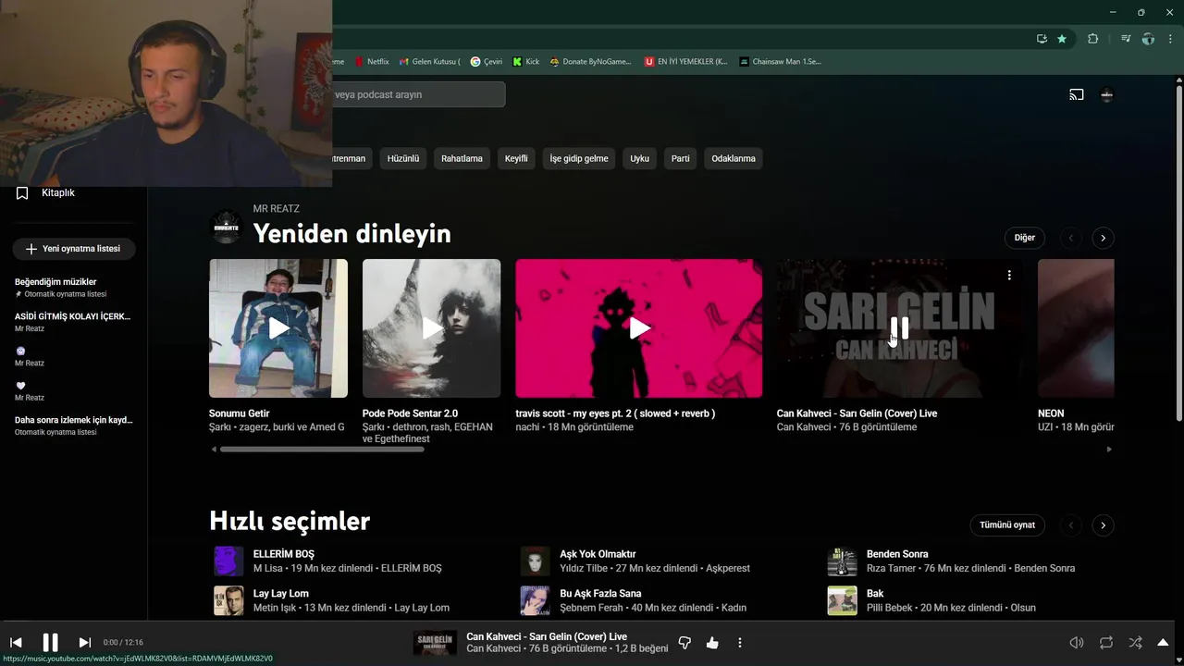This screenshot has width=1184, height=666.
Task: Select the Parti mood chip
Action: click(x=680, y=158)
